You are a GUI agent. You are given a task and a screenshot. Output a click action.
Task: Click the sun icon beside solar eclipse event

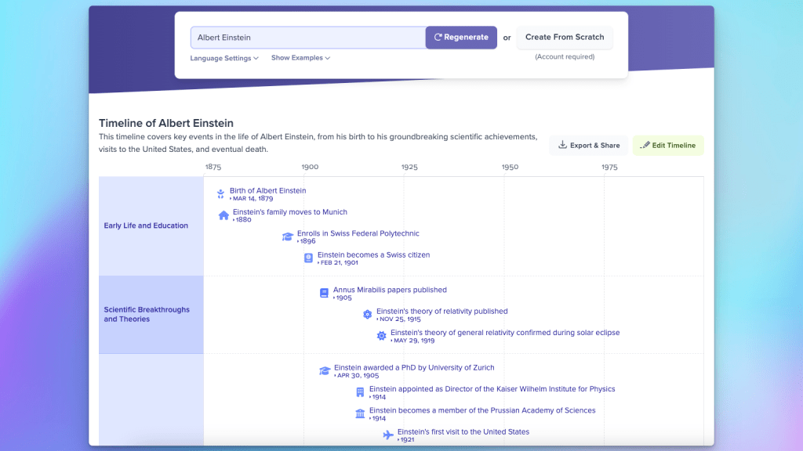coord(381,335)
